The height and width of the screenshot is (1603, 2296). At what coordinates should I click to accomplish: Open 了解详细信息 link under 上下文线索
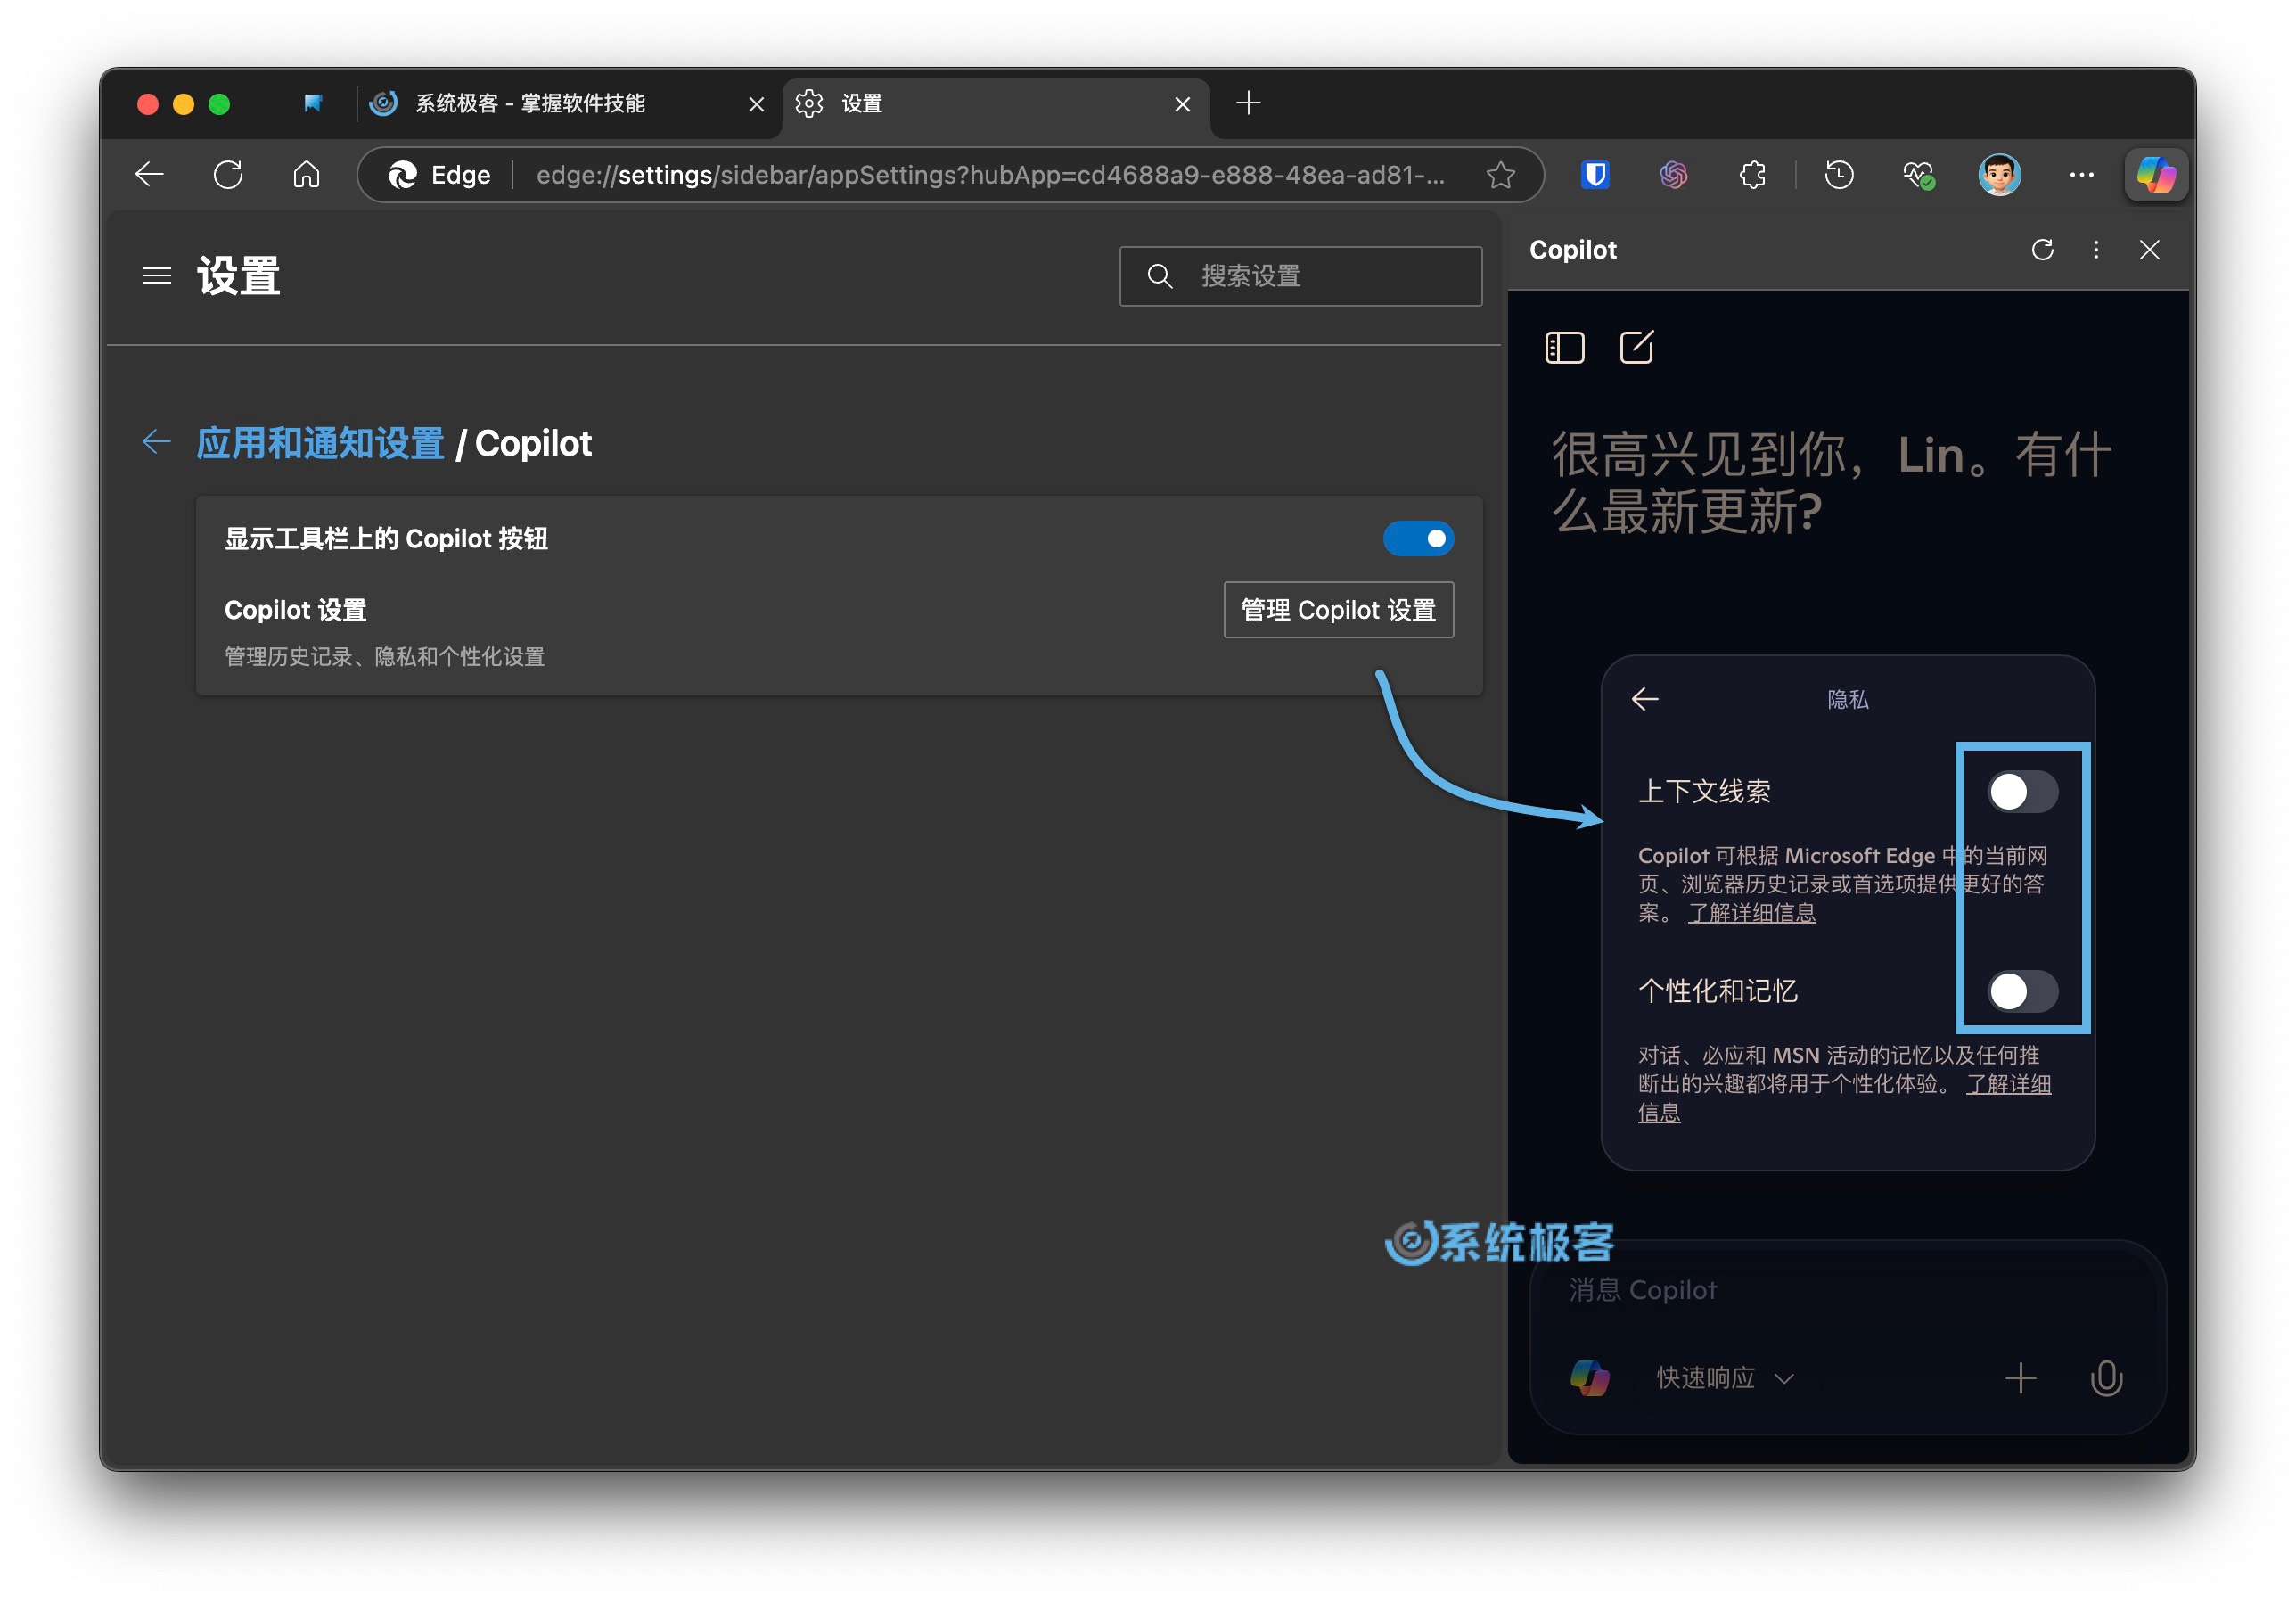click(1751, 913)
